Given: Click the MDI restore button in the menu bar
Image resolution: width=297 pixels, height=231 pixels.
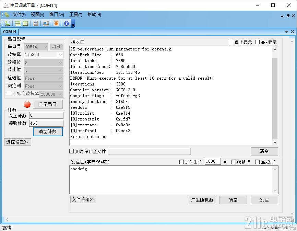Looking at the screenshot, I should [x=288, y=16].
